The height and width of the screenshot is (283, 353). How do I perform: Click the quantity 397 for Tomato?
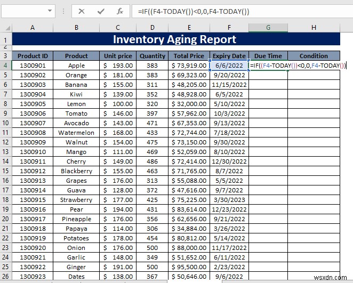click(152, 114)
